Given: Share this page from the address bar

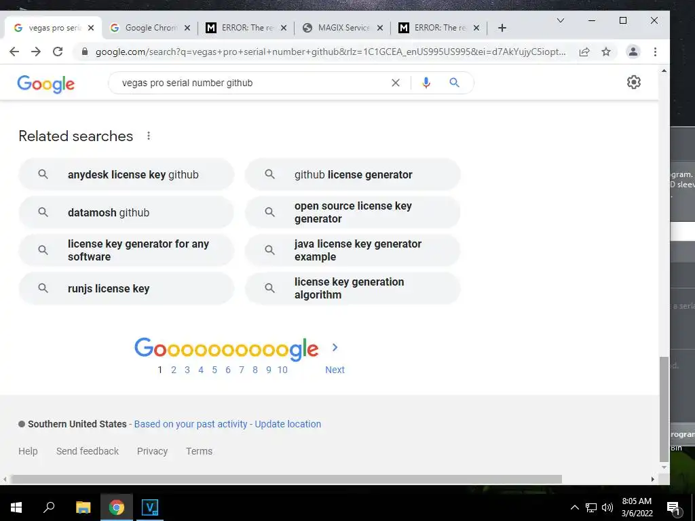Looking at the screenshot, I should [584, 52].
